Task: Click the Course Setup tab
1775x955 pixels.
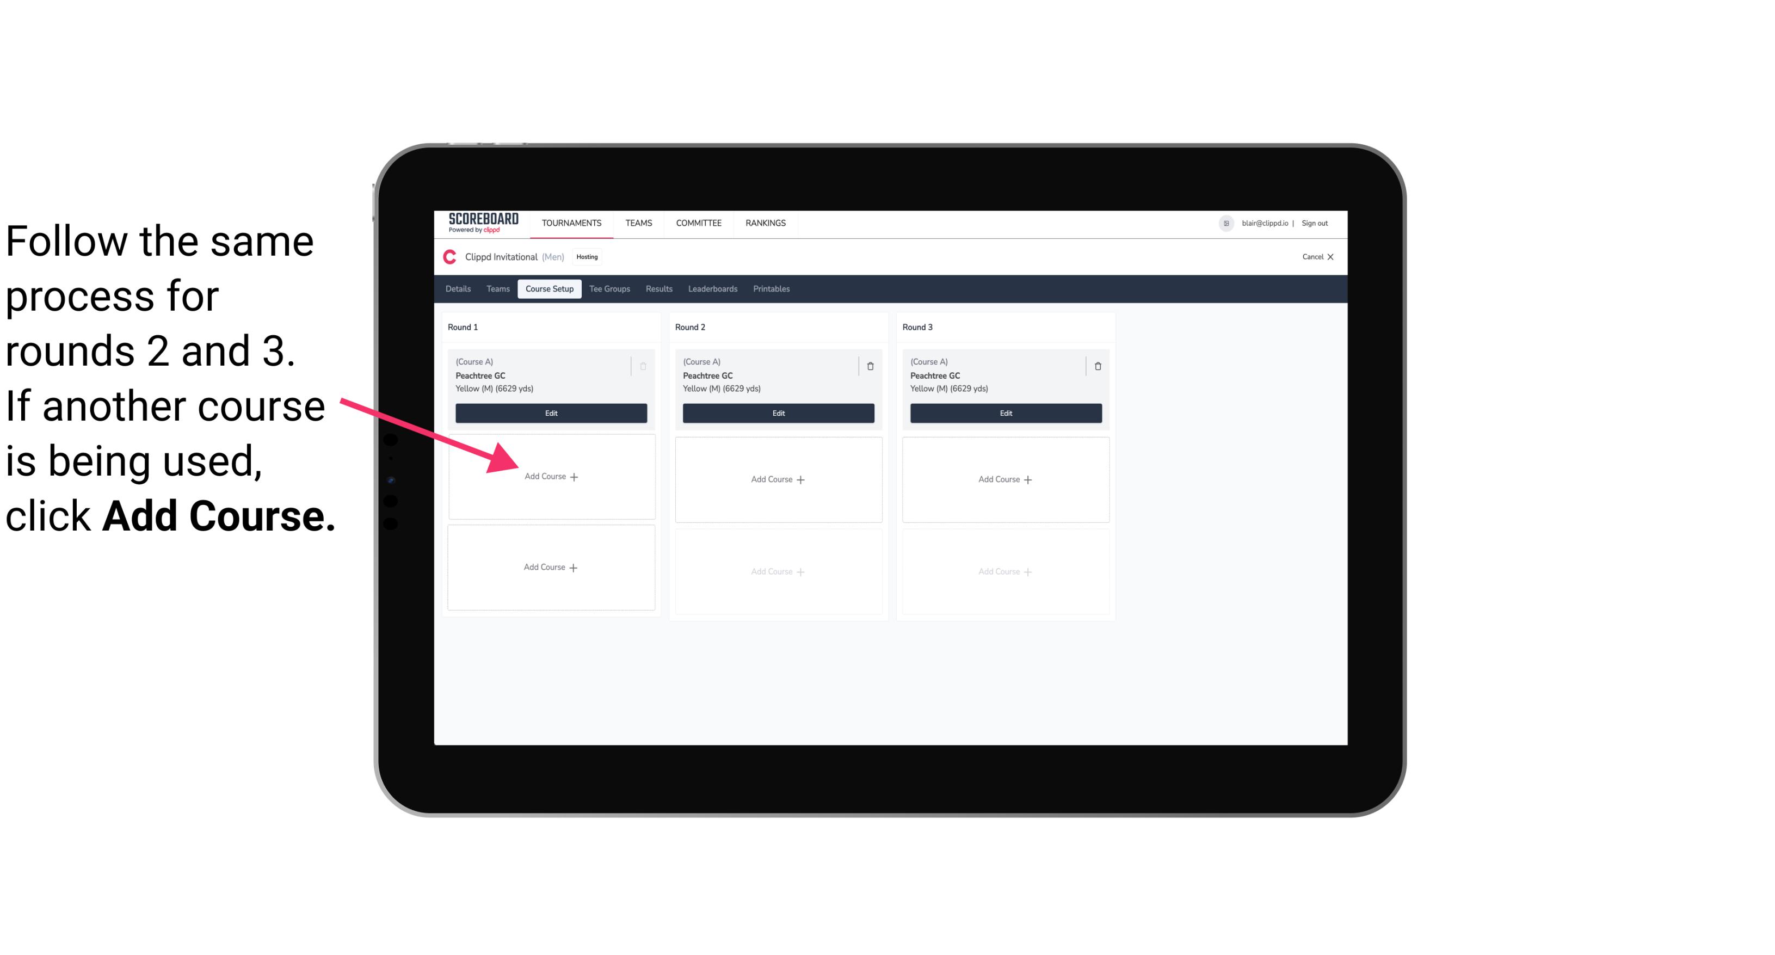Action: (x=549, y=288)
